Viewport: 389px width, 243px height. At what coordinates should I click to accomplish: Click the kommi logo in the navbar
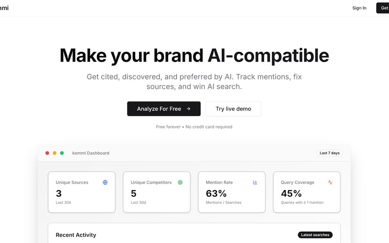tap(4, 8)
